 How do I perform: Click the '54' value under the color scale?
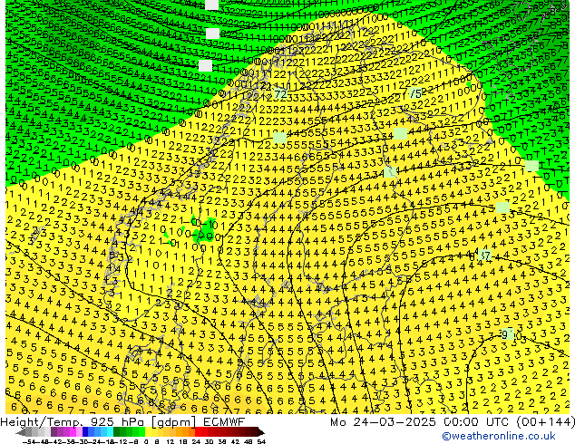[x=261, y=441]
